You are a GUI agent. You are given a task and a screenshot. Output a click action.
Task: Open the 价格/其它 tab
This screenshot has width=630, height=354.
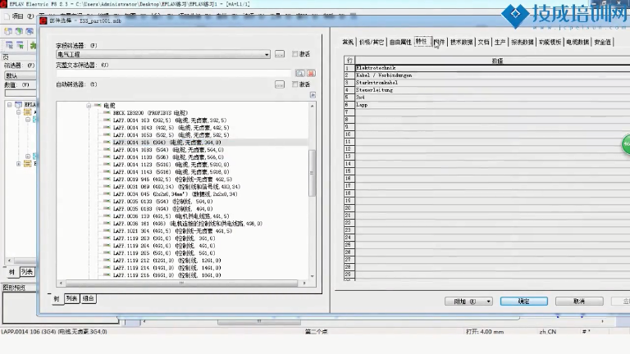click(372, 42)
